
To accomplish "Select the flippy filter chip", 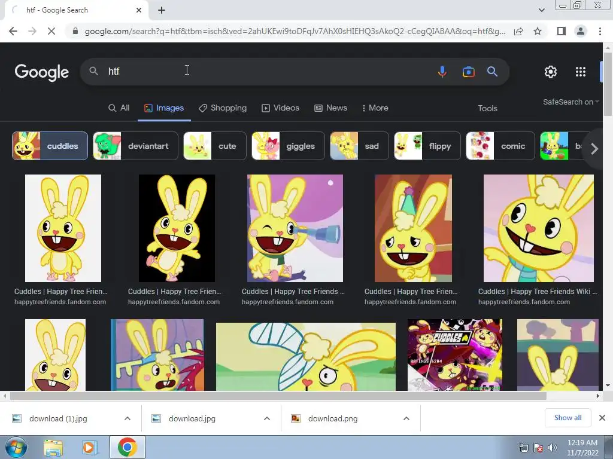I will (427, 146).
